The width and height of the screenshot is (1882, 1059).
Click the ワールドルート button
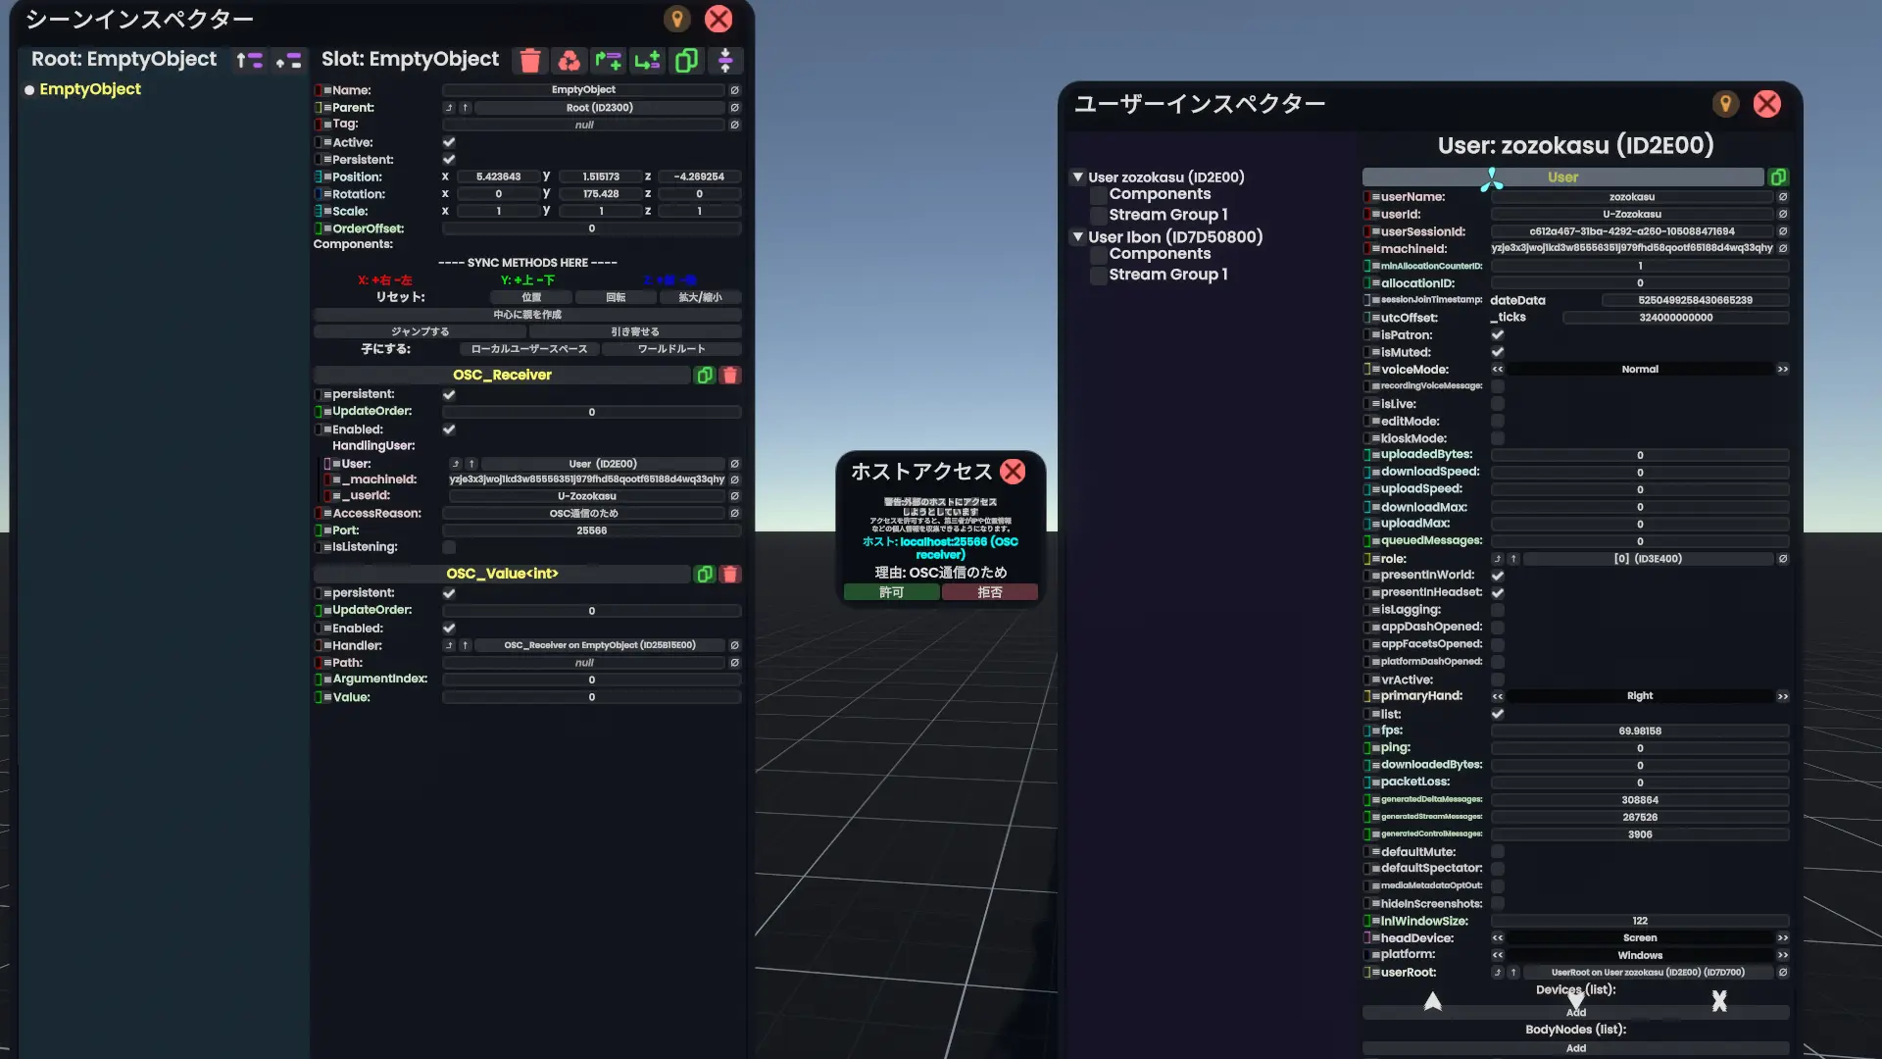[672, 349]
